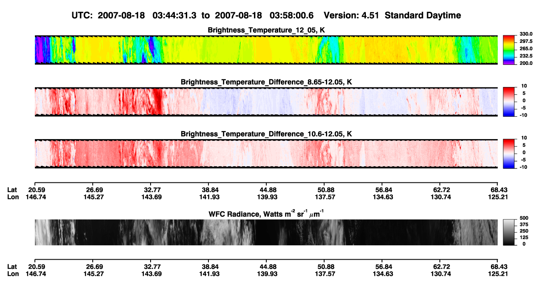Screen dimensions: 553x283
Task: Click the 'WFC Radiance, Watts' panel title
Action: pos(266,214)
